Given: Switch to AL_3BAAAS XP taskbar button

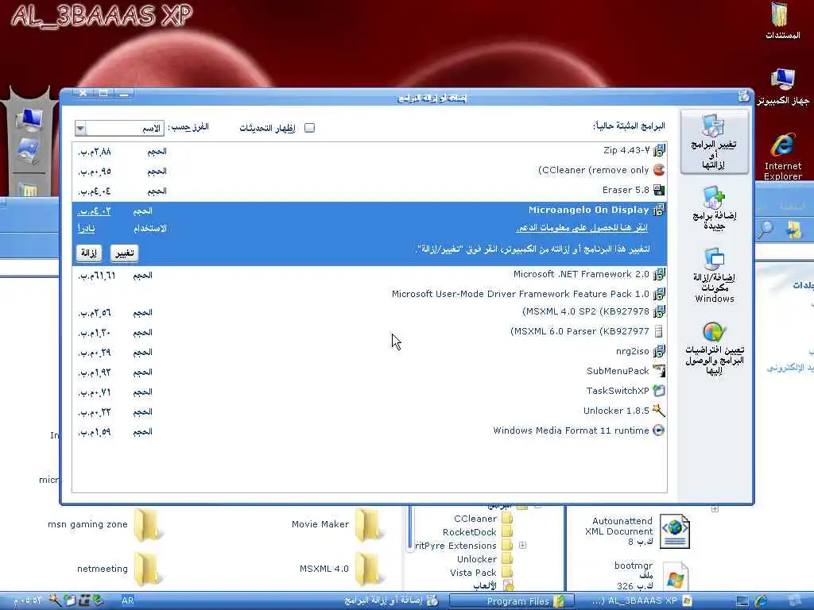Looking at the screenshot, I should click(x=642, y=600).
